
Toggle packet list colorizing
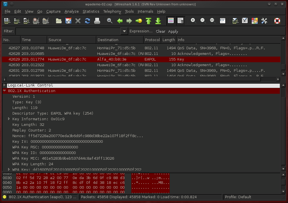click(171, 21)
